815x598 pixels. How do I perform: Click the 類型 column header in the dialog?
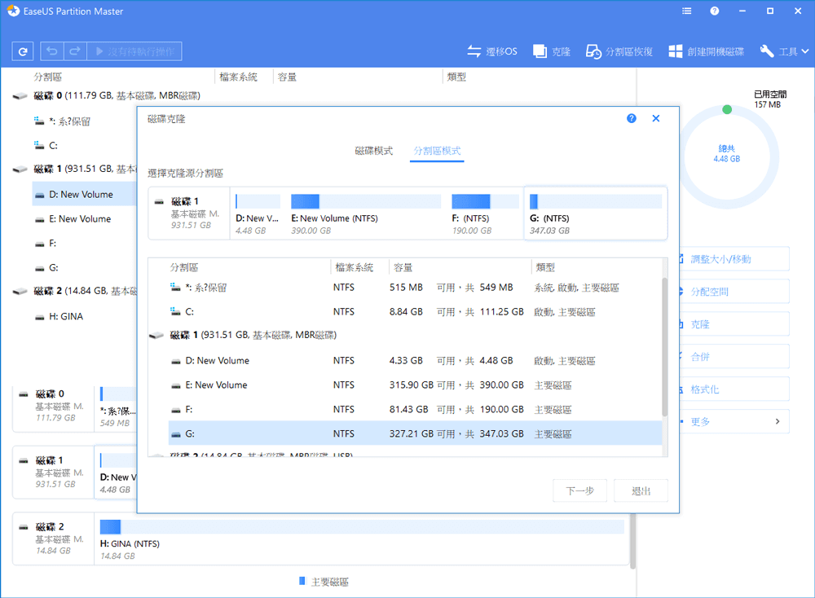[x=545, y=267]
